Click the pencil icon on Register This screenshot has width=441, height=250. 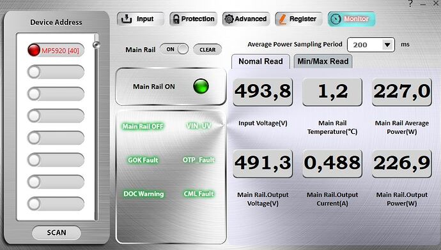[x=282, y=18]
